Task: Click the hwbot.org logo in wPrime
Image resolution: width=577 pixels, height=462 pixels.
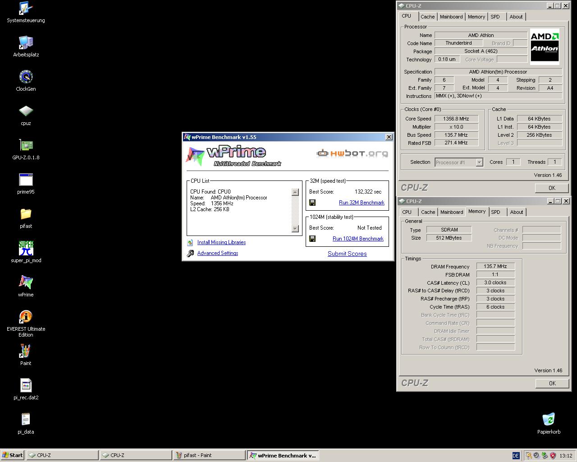Action: click(353, 153)
